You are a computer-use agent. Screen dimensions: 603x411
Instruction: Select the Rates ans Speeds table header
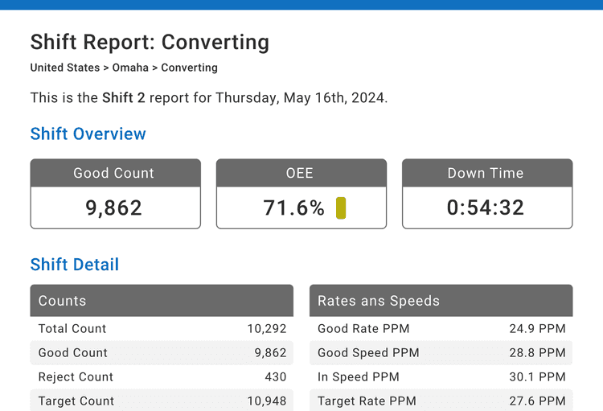click(441, 301)
